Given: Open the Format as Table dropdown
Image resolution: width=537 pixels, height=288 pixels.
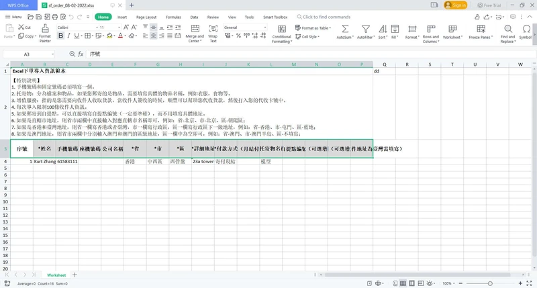Looking at the screenshot, I should pos(313,28).
